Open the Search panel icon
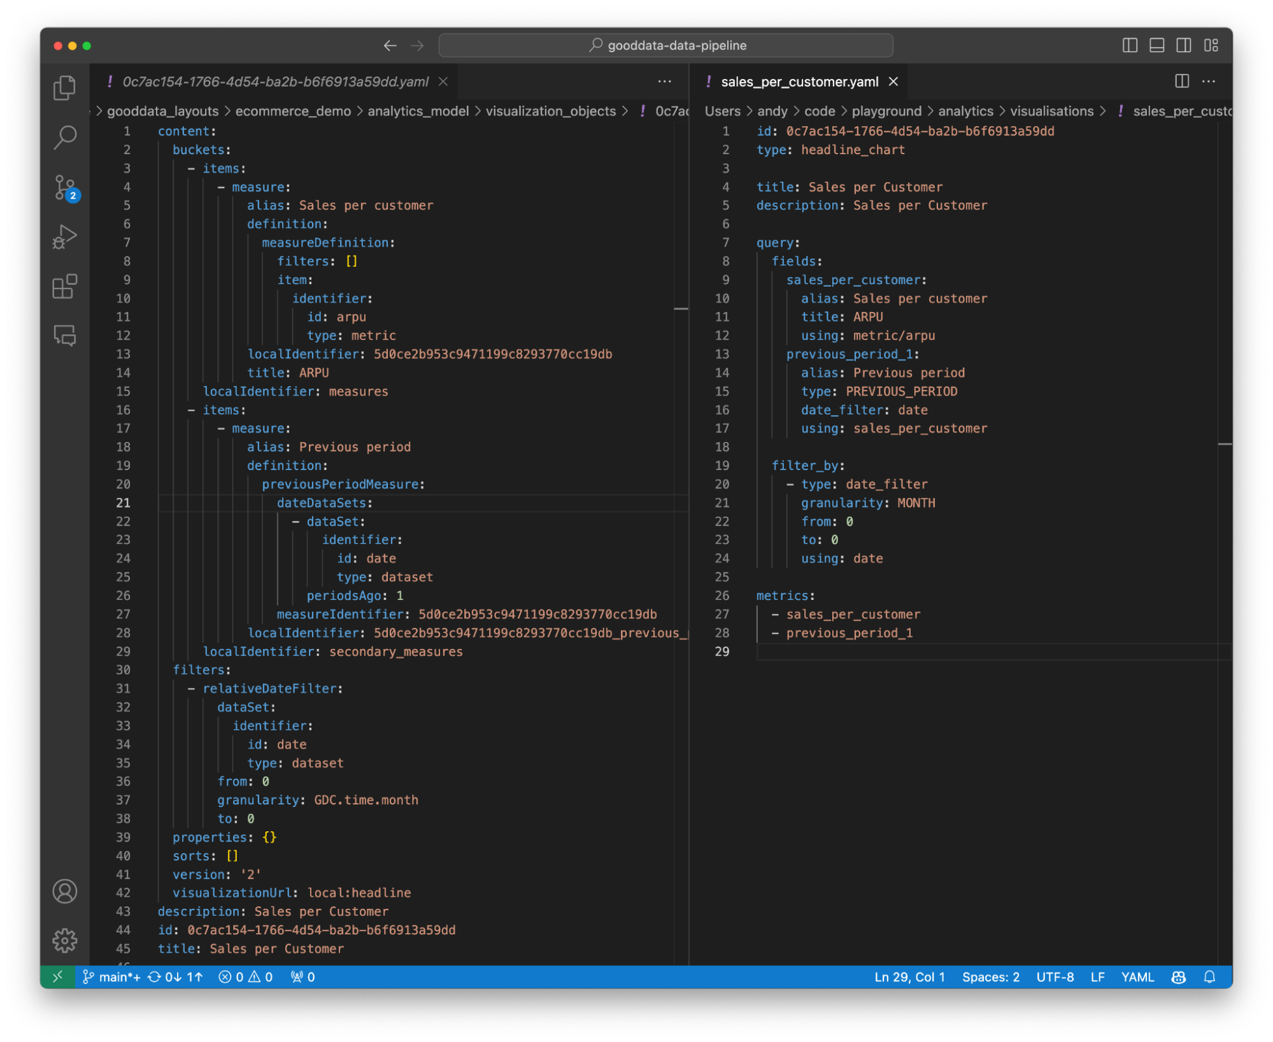 64,138
